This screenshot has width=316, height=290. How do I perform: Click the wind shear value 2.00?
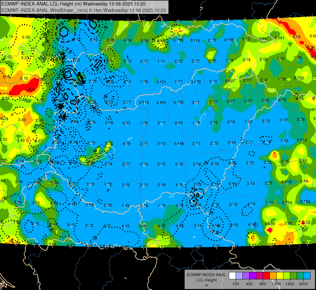coord(161,164)
